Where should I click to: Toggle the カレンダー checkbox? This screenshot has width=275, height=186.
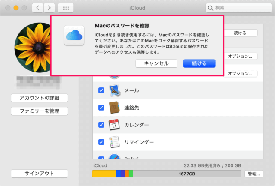coord(101,125)
